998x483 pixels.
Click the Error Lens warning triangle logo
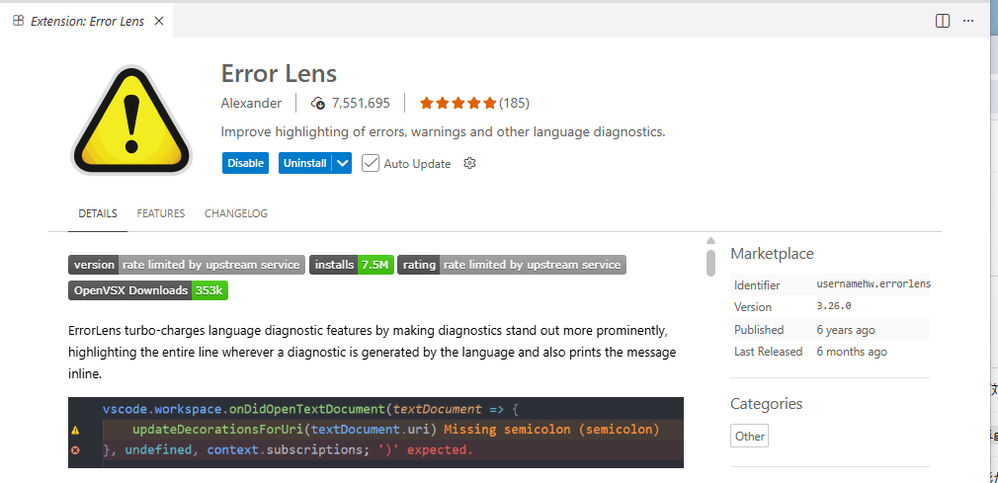[x=130, y=121]
